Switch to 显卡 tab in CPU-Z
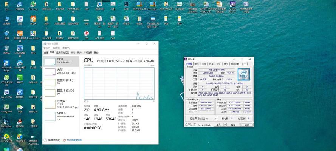This screenshot has width=336, height=151. (226, 64)
